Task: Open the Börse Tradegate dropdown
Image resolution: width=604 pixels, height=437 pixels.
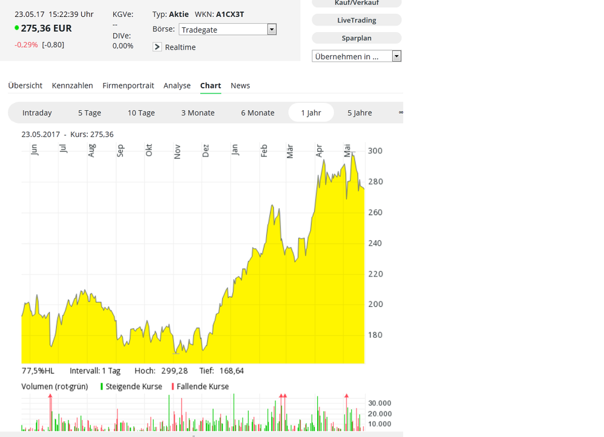Action: [x=228, y=30]
